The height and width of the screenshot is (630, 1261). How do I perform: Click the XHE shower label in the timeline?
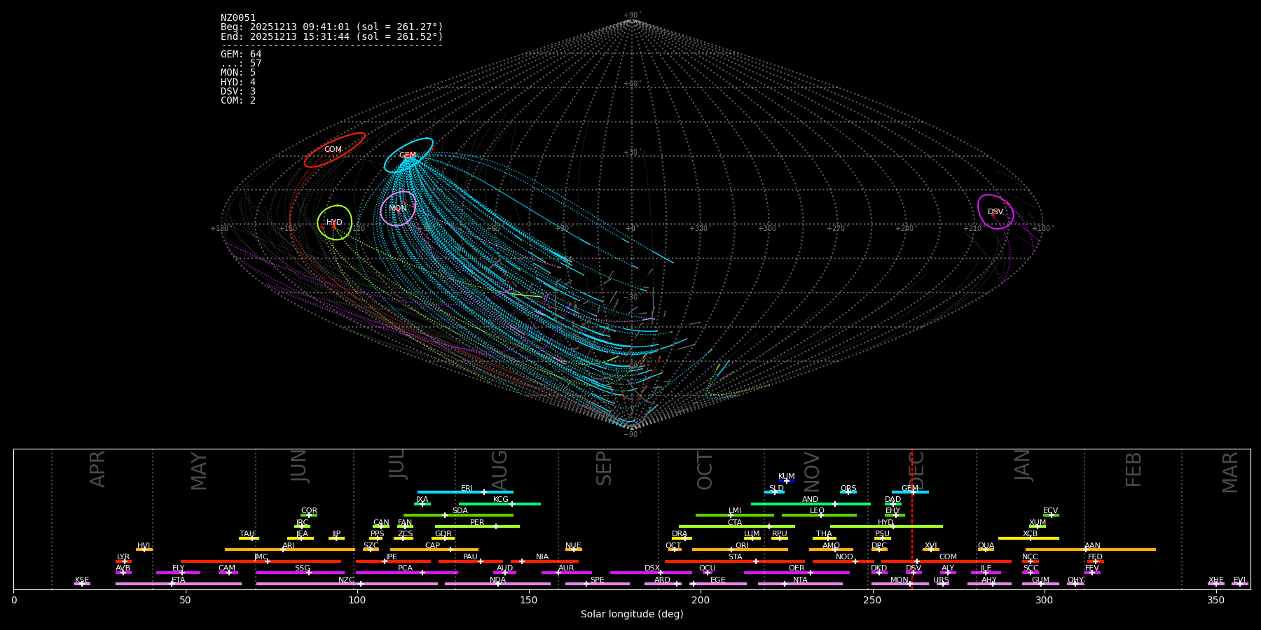click(1216, 580)
